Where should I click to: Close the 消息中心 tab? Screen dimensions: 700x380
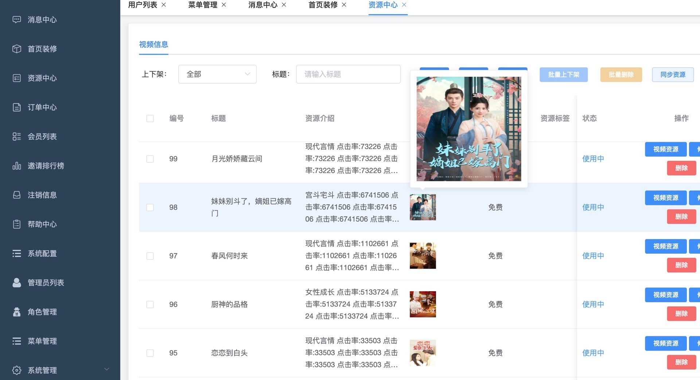[284, 5]
